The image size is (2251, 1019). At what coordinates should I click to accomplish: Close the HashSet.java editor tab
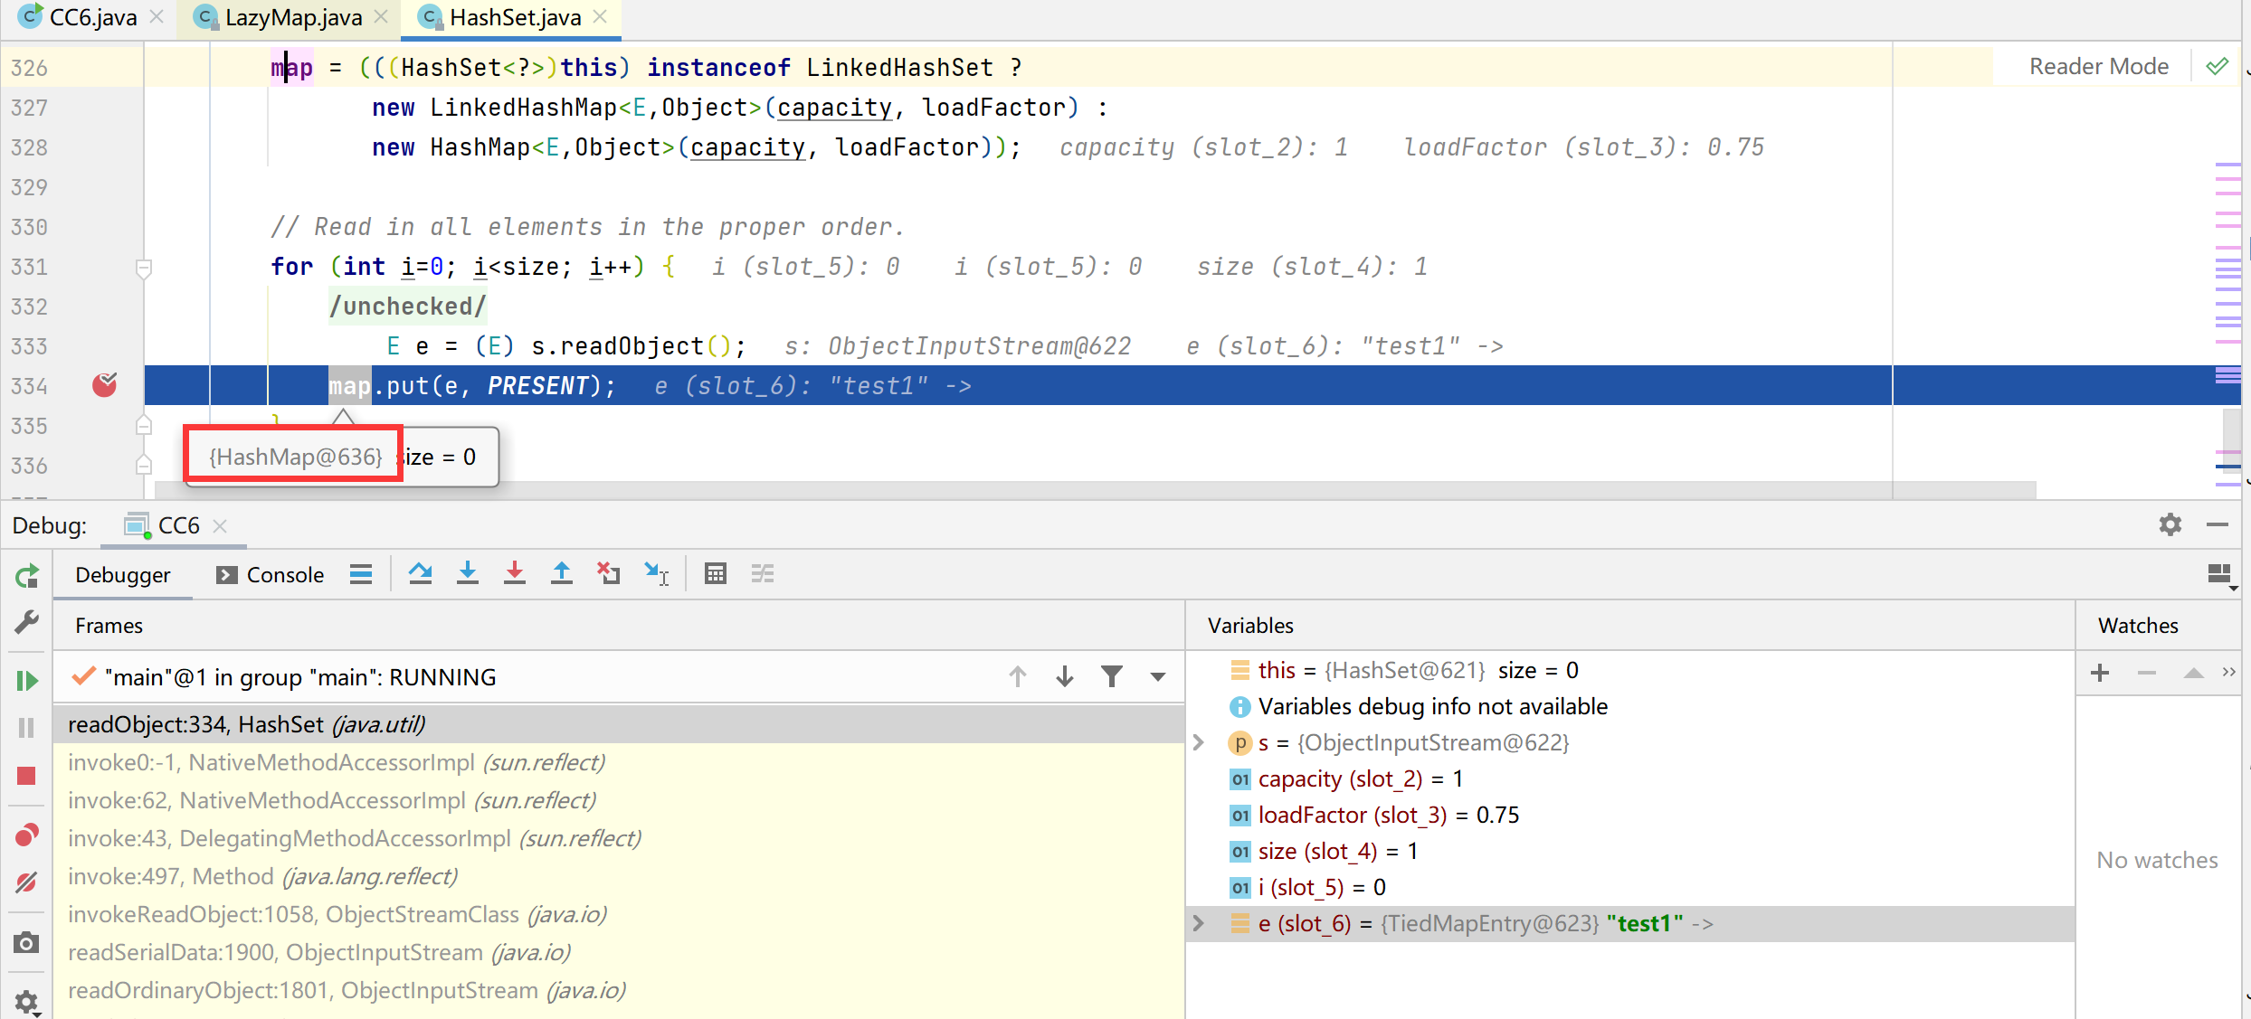(x=600, y=17)
